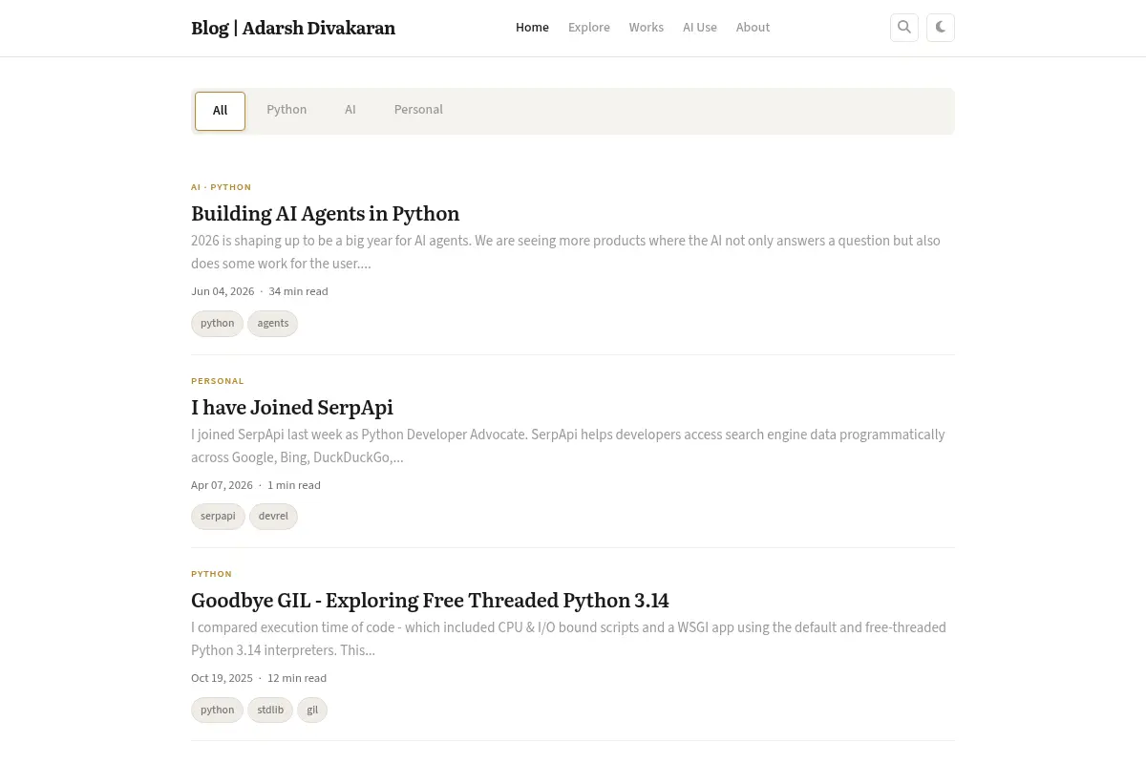1146x764 pixels.
Task: Click the Jun 04, 2026 date
Action: click(x=223, y=291)
